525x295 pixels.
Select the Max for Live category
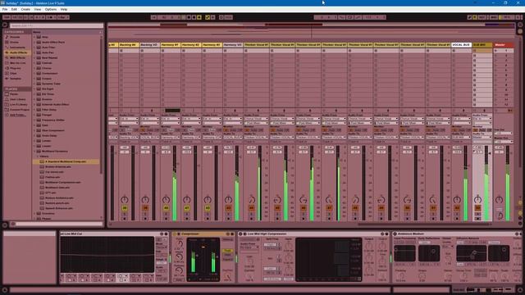click(17, 63)
